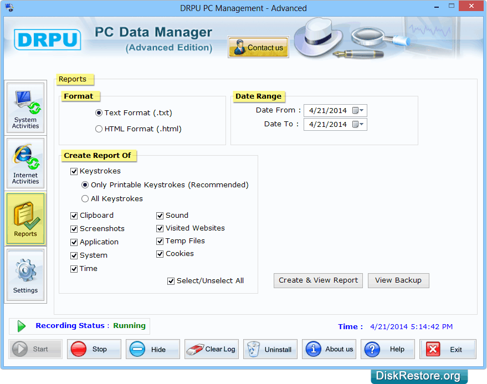The image size is (487, 384).
Task: Toggle Select/Unselect All checkbox
Action: point(171,281)
